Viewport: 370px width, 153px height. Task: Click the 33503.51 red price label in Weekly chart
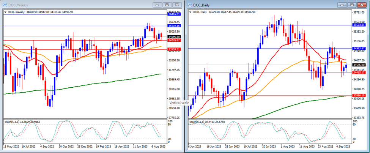[x=174, y=49]
